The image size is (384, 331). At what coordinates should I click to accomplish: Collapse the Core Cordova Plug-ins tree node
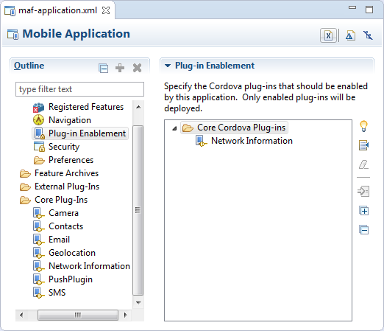174,128
